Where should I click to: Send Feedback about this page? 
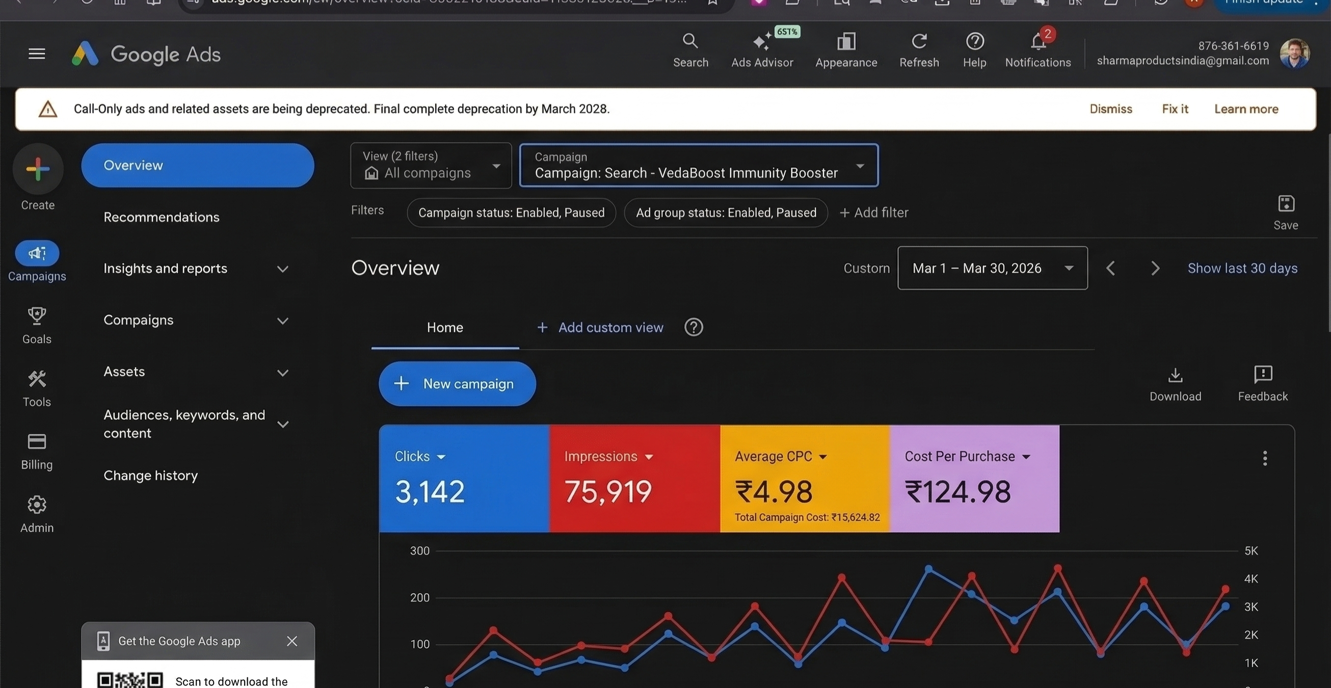tap(1263, 383)
